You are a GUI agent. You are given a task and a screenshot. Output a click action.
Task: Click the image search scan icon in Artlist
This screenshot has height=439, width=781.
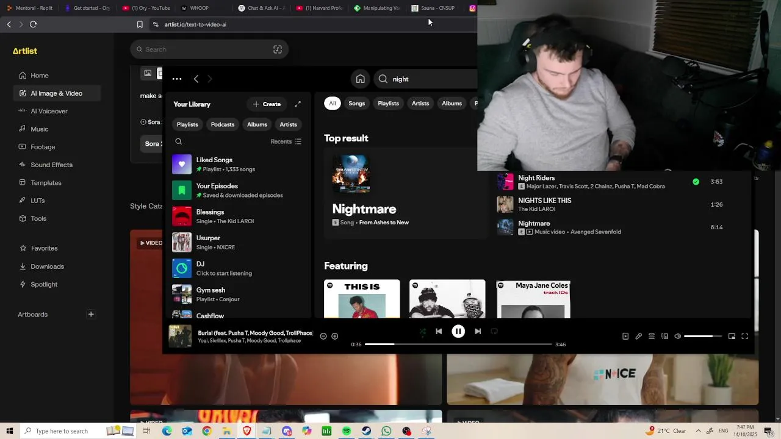pyautogui.click(x=278, y=49)
